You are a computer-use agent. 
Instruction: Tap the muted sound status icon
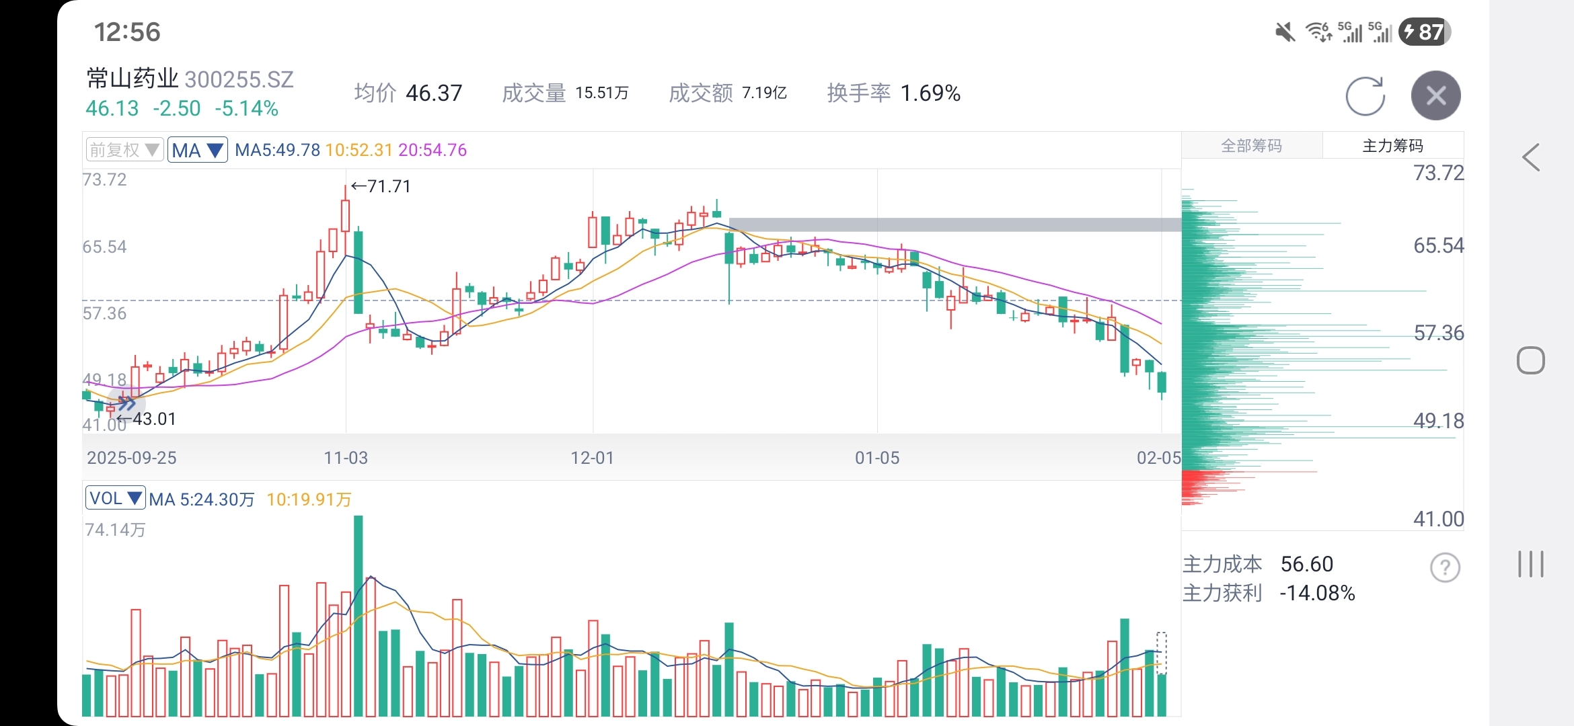pos(1285,32)
